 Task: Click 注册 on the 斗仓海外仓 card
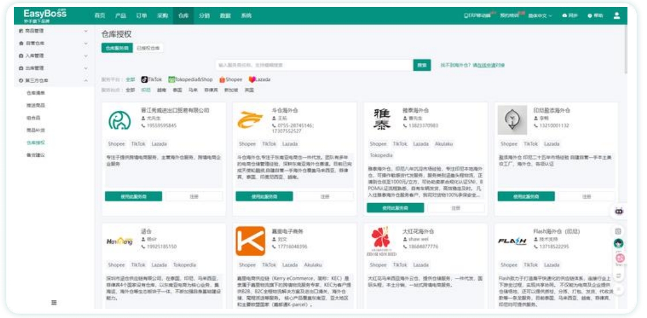(x=325, y=196)
